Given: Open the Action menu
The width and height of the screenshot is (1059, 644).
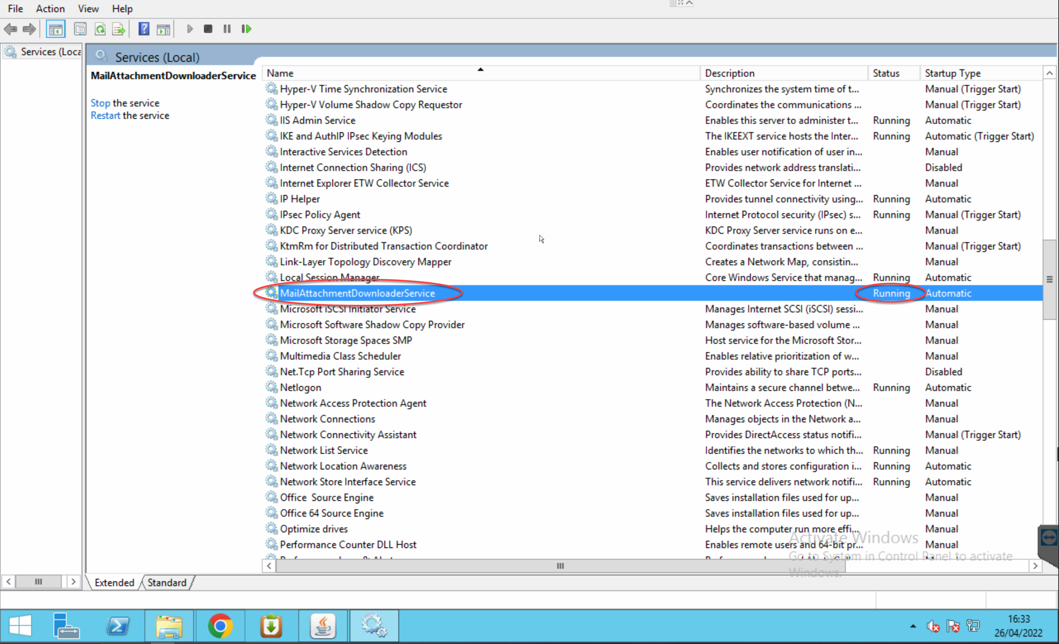Looking at the screenshot, I should point(50,9).
